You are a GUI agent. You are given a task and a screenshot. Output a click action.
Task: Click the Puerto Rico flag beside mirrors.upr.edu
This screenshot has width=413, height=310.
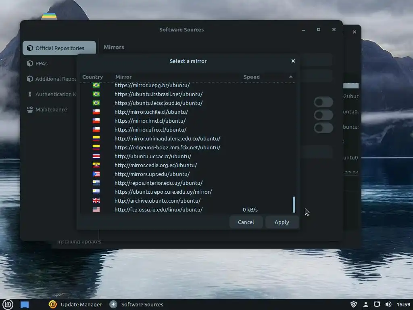pos(96,174)
